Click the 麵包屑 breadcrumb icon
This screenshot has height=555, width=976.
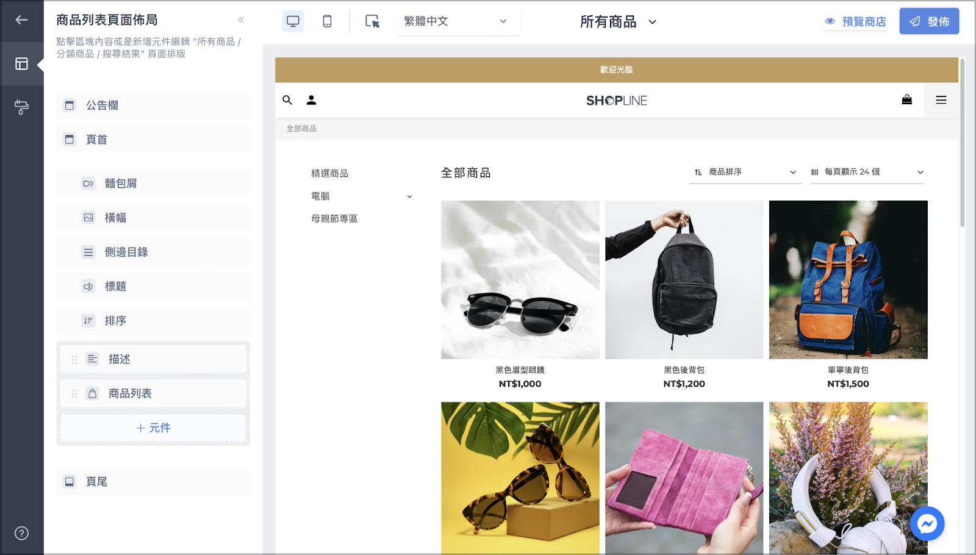[88, 184]
